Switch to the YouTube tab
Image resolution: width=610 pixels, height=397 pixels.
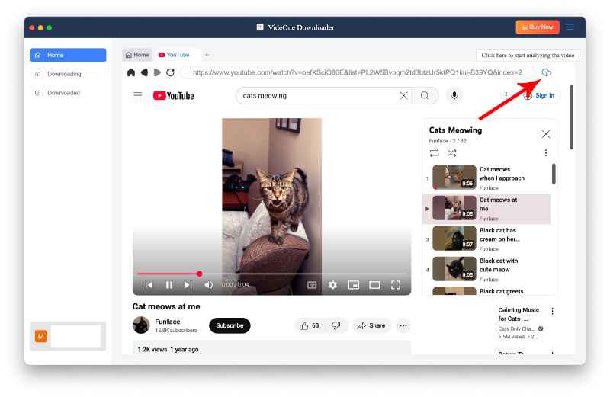point(177,55)
